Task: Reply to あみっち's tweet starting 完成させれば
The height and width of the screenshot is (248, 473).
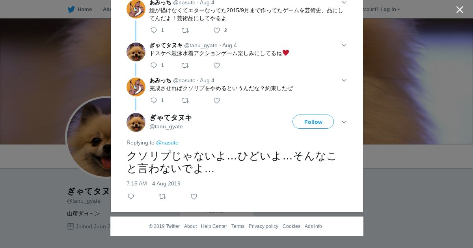Action: coord(154,100)
